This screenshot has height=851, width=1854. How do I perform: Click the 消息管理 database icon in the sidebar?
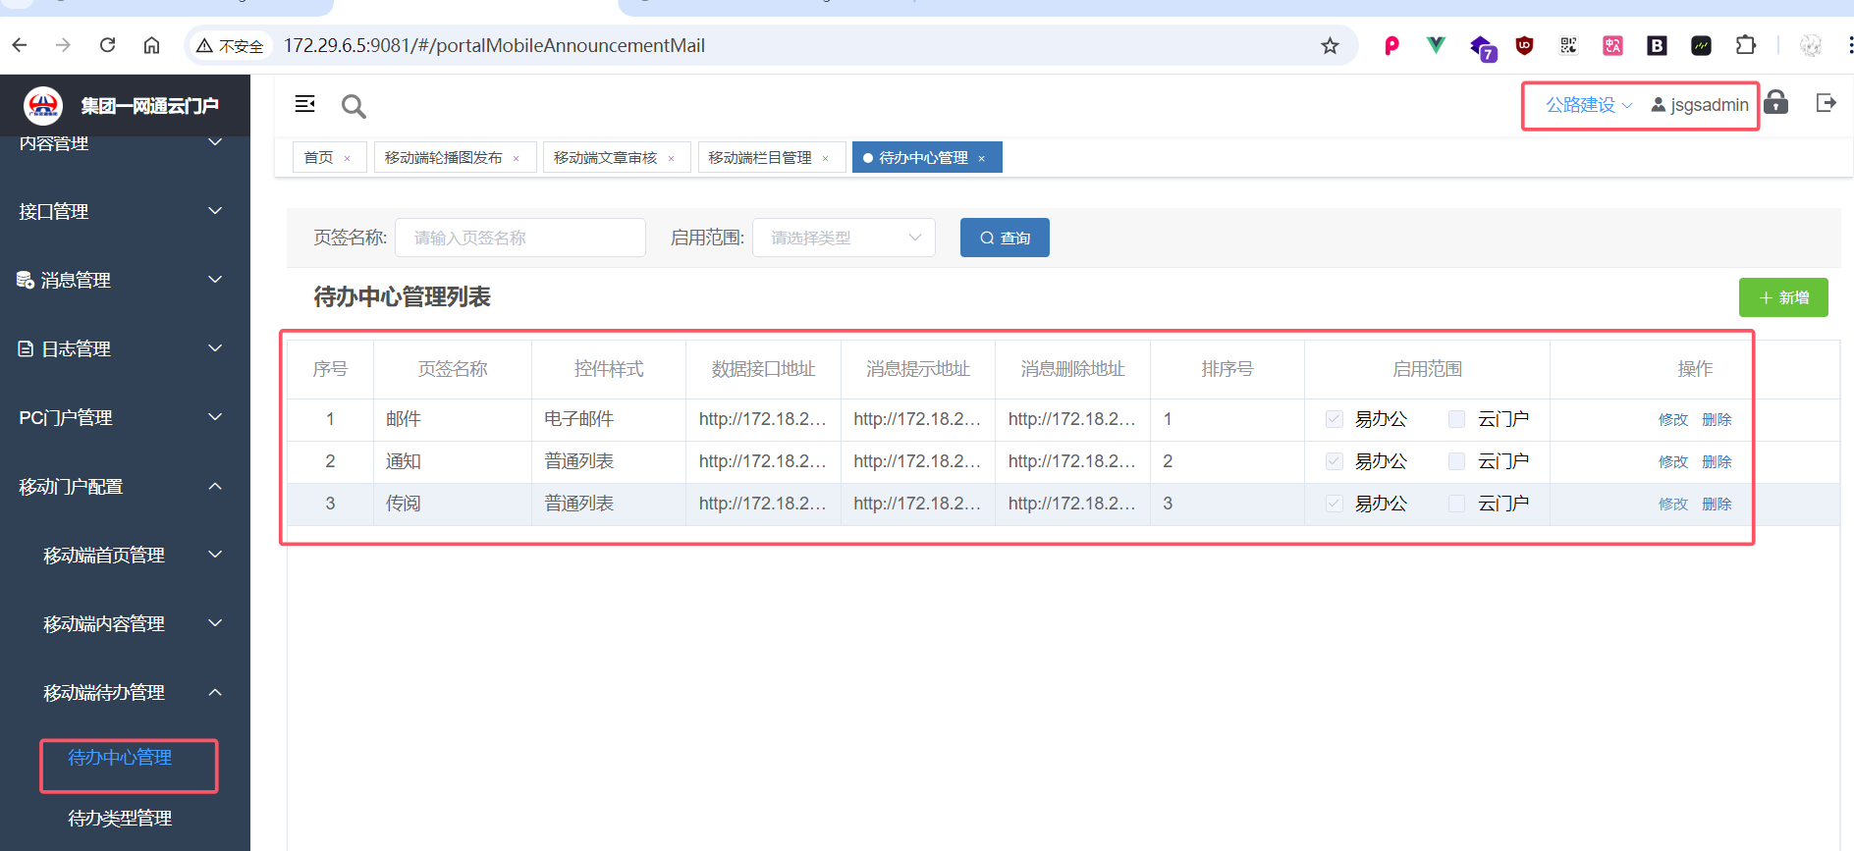(26, 280)
